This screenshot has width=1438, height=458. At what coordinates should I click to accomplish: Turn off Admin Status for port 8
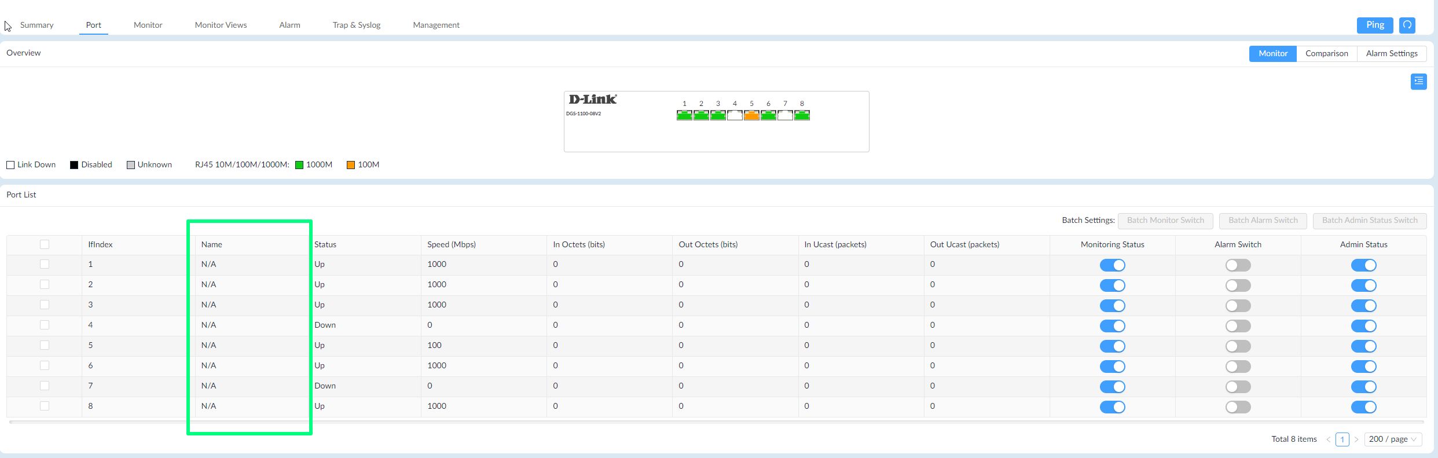pyautogui.click(x=1363, y=407)
